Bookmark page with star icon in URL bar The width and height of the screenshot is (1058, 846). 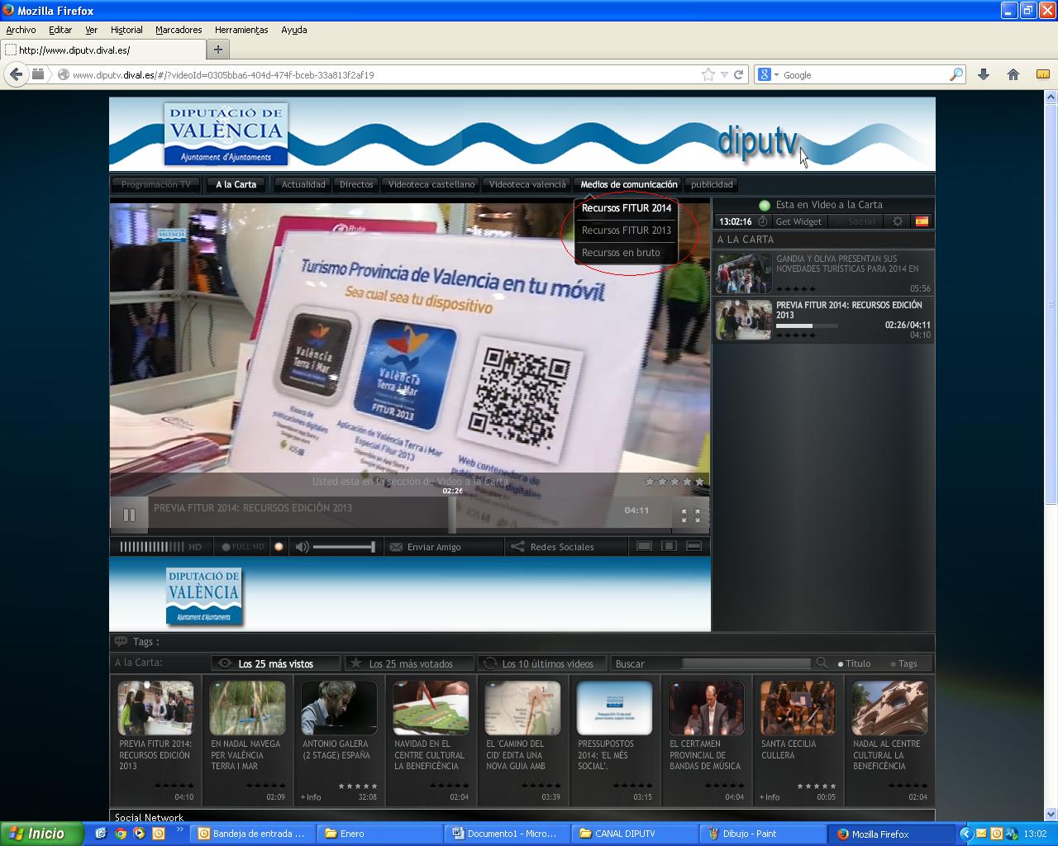708,74
